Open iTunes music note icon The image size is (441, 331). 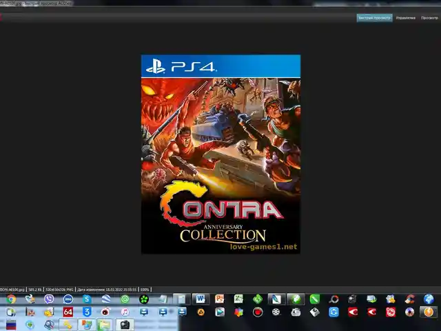pos(125,312)
